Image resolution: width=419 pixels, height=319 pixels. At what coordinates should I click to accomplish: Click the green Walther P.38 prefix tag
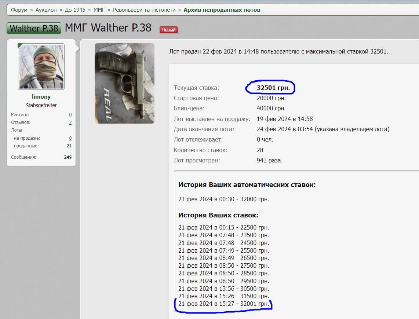[34, 28]
